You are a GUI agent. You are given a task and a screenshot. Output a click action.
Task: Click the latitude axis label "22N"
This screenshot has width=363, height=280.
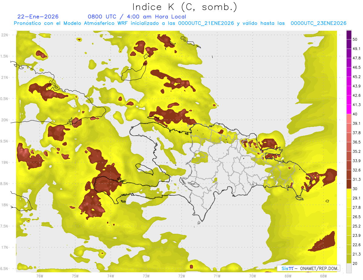(x=5, y=35)
